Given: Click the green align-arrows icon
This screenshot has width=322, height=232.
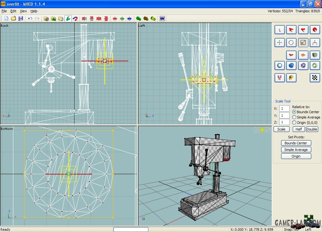Looking at the screenshot, I should [122, 19].
